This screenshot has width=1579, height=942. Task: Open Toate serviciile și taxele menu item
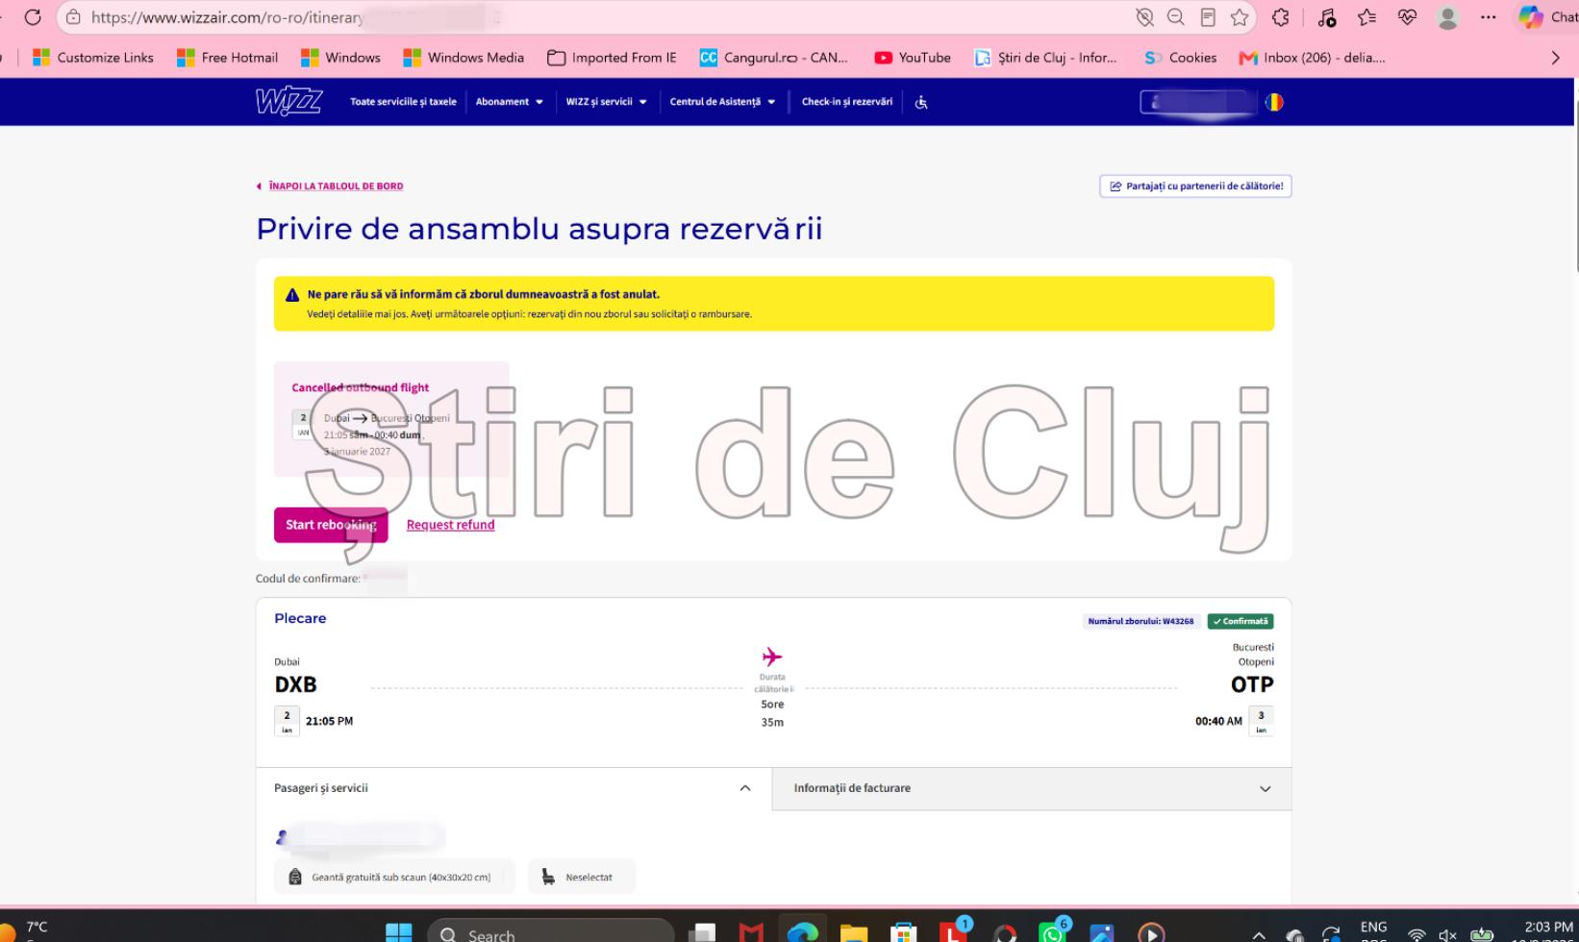pyautogui.click(x=403, y=102)
